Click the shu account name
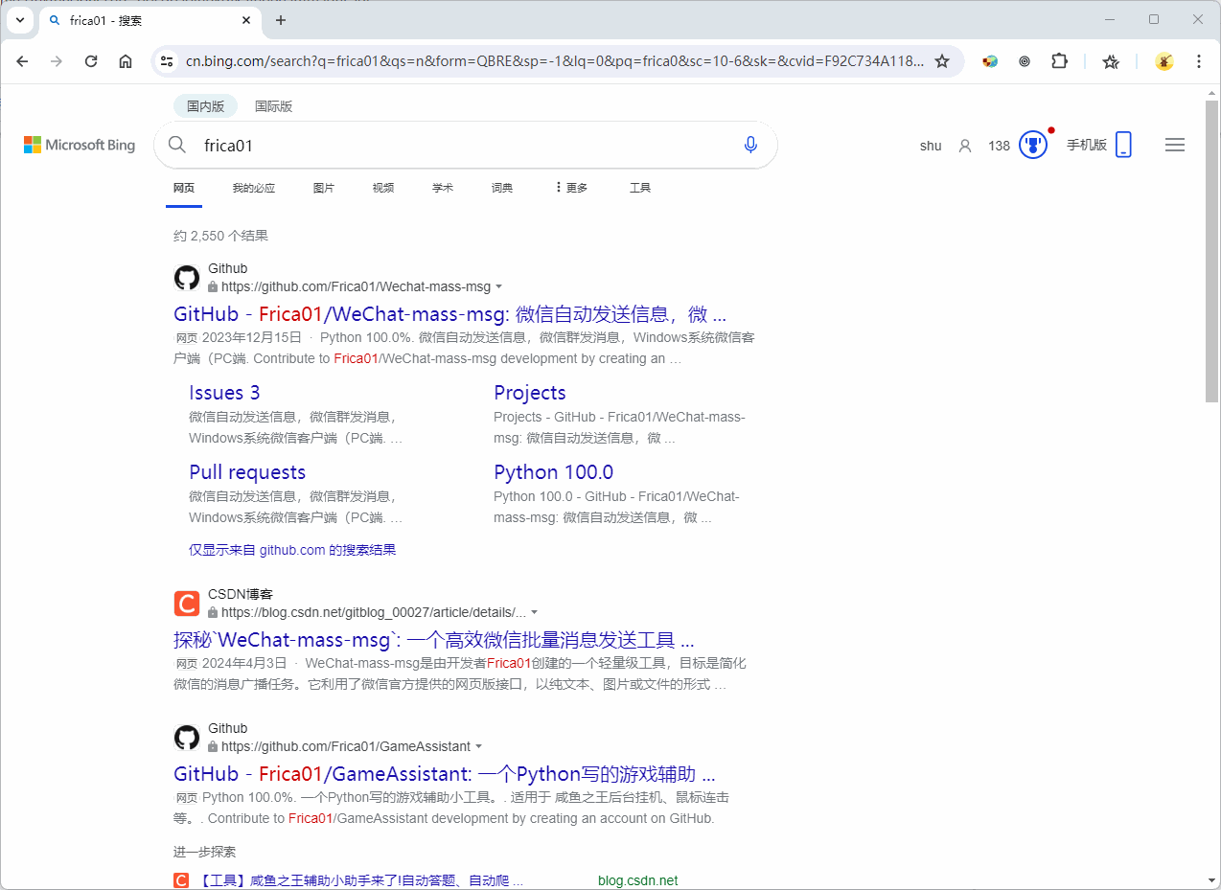Screen dimensions: 1221x890 click(x=931, y=146)
